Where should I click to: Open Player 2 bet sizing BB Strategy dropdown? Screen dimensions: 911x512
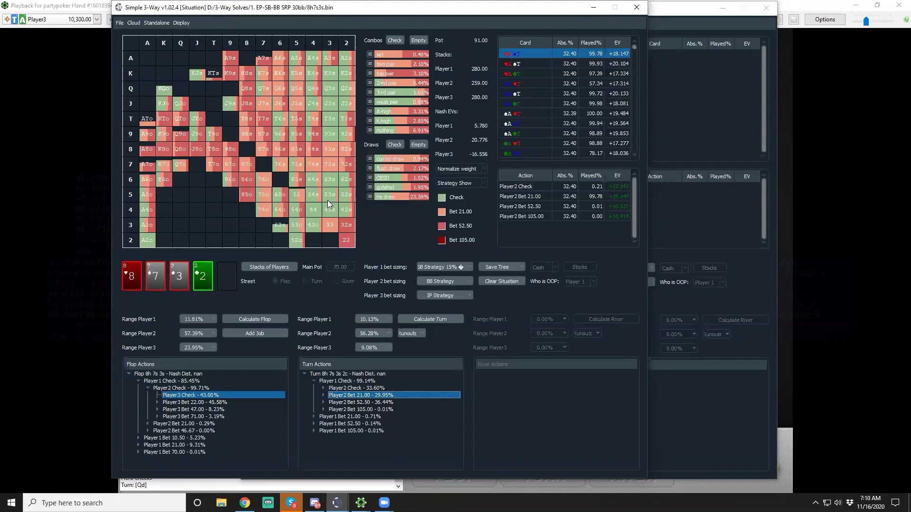coord(444,281)
